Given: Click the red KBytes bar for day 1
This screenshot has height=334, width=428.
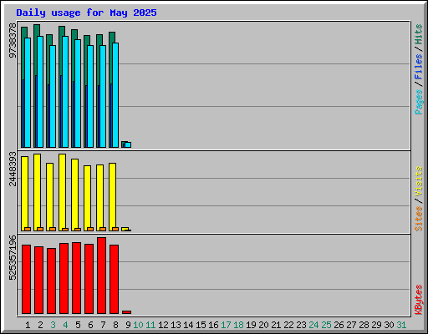Looking at the screenshot, I should point(26,279).
